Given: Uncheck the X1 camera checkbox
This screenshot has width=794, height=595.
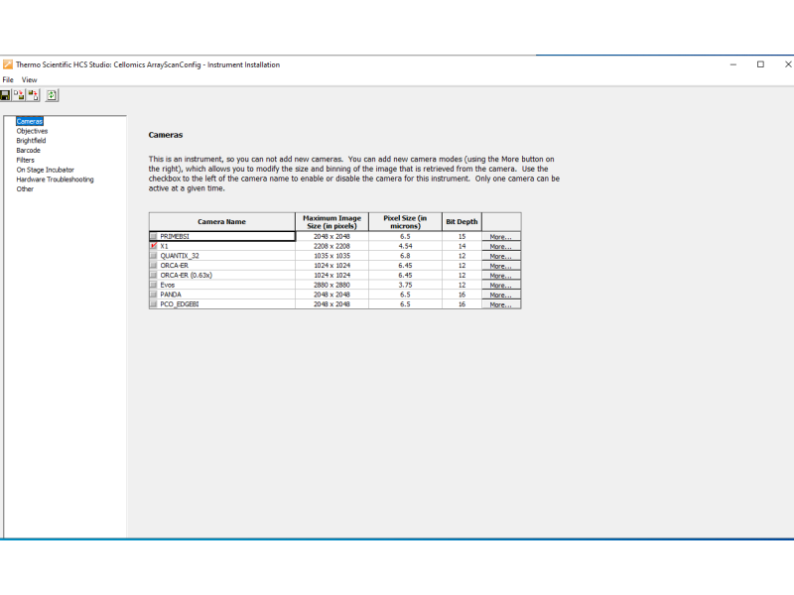Looking at the screenshot, I should click(154, 246).
